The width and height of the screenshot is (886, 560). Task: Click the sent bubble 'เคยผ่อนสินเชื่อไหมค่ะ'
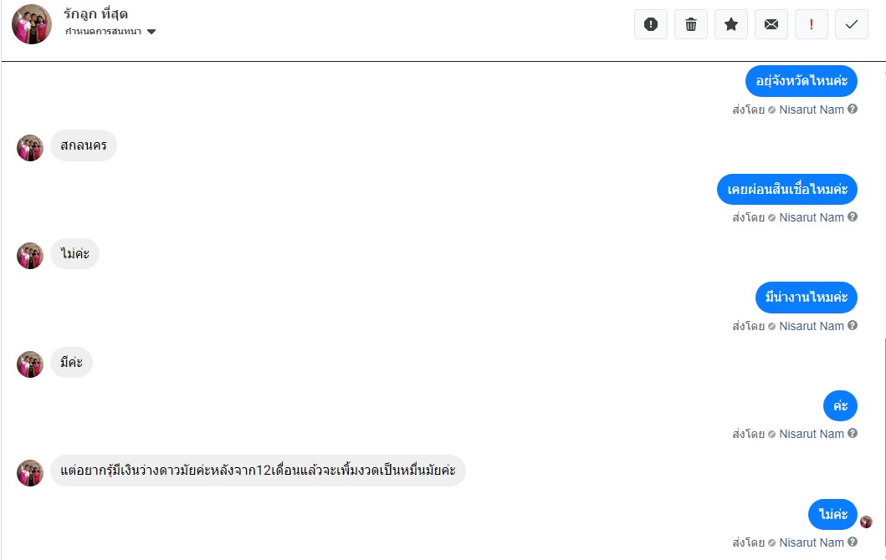(x=787, y=189)
